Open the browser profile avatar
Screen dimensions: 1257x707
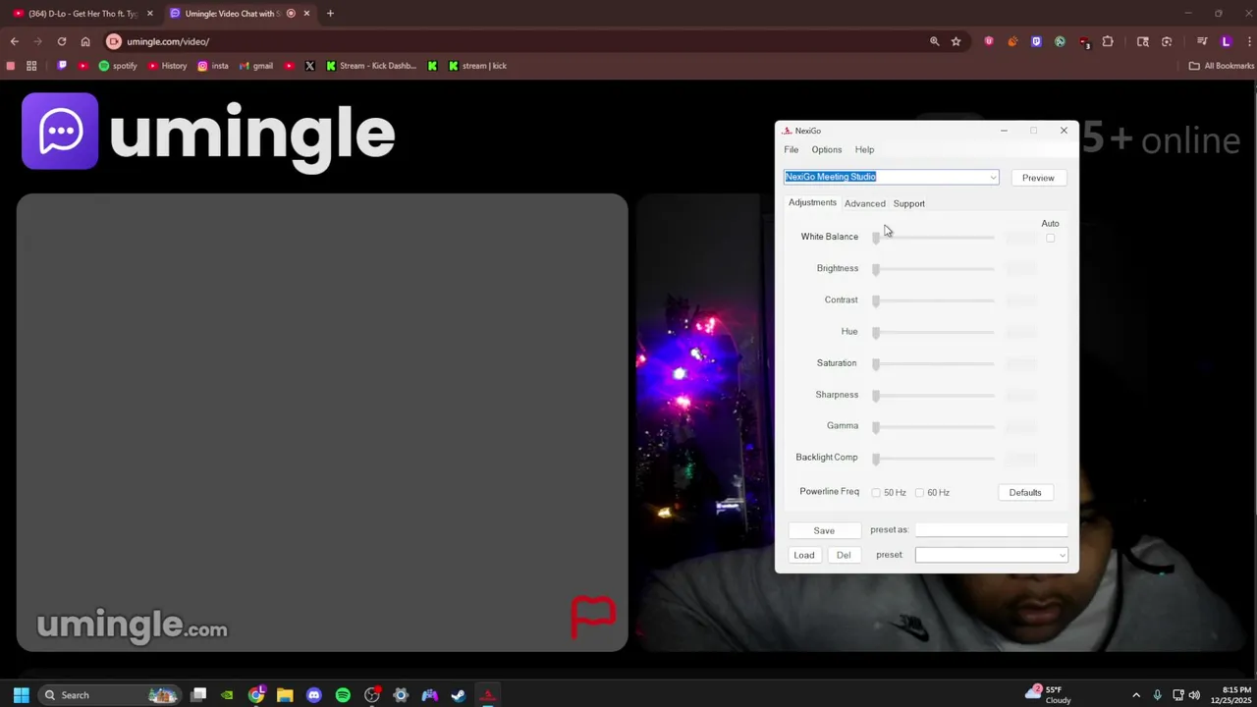point(1226,41)
